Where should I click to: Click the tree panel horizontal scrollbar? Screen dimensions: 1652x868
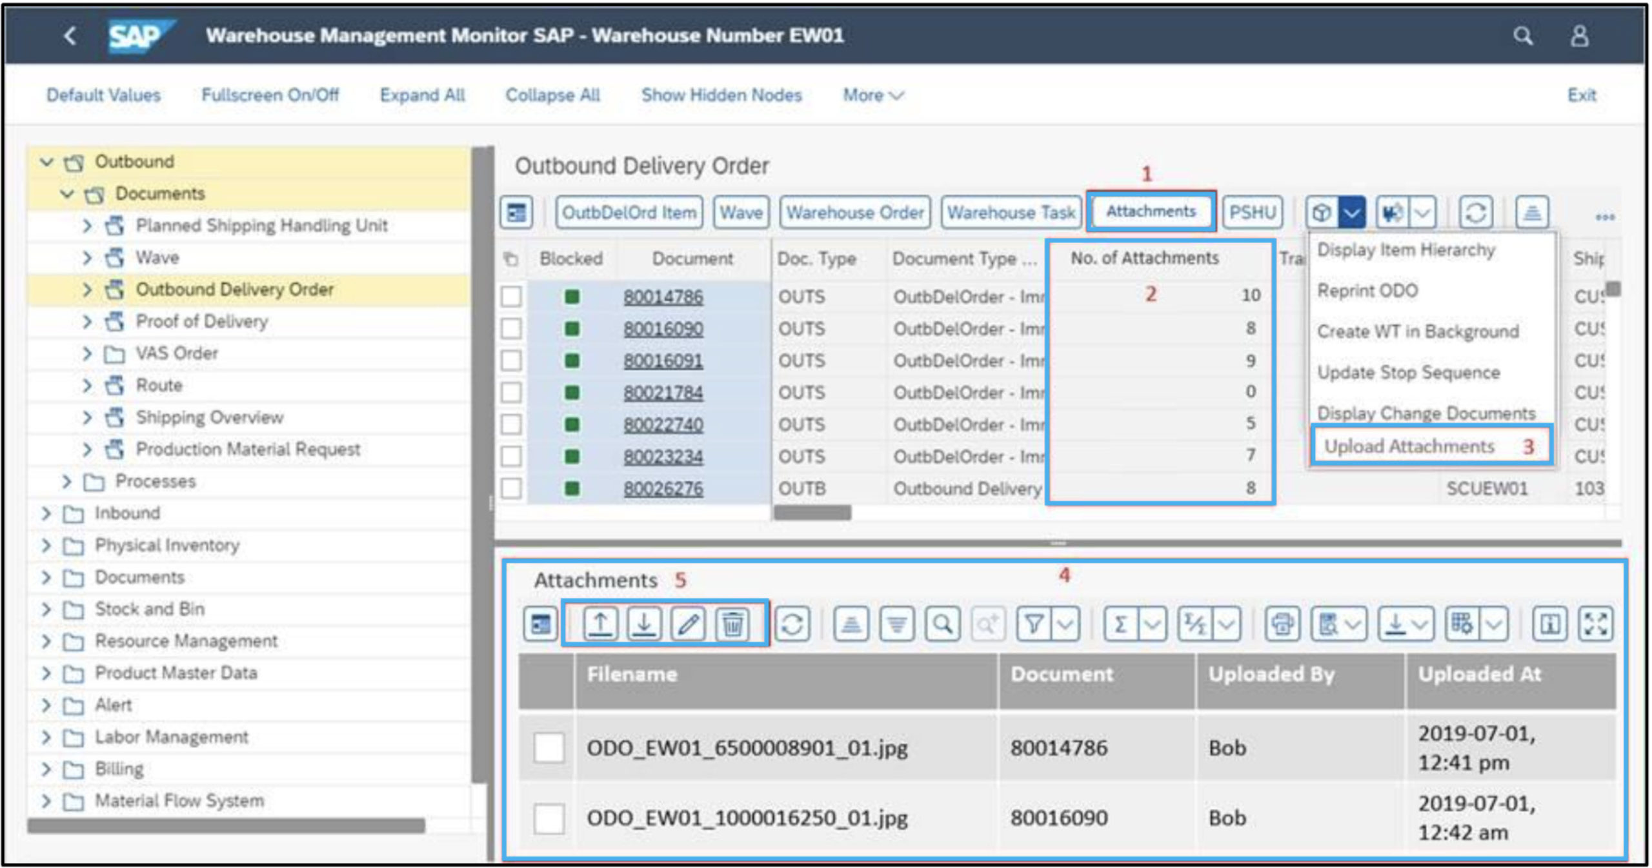pos(226,826)
